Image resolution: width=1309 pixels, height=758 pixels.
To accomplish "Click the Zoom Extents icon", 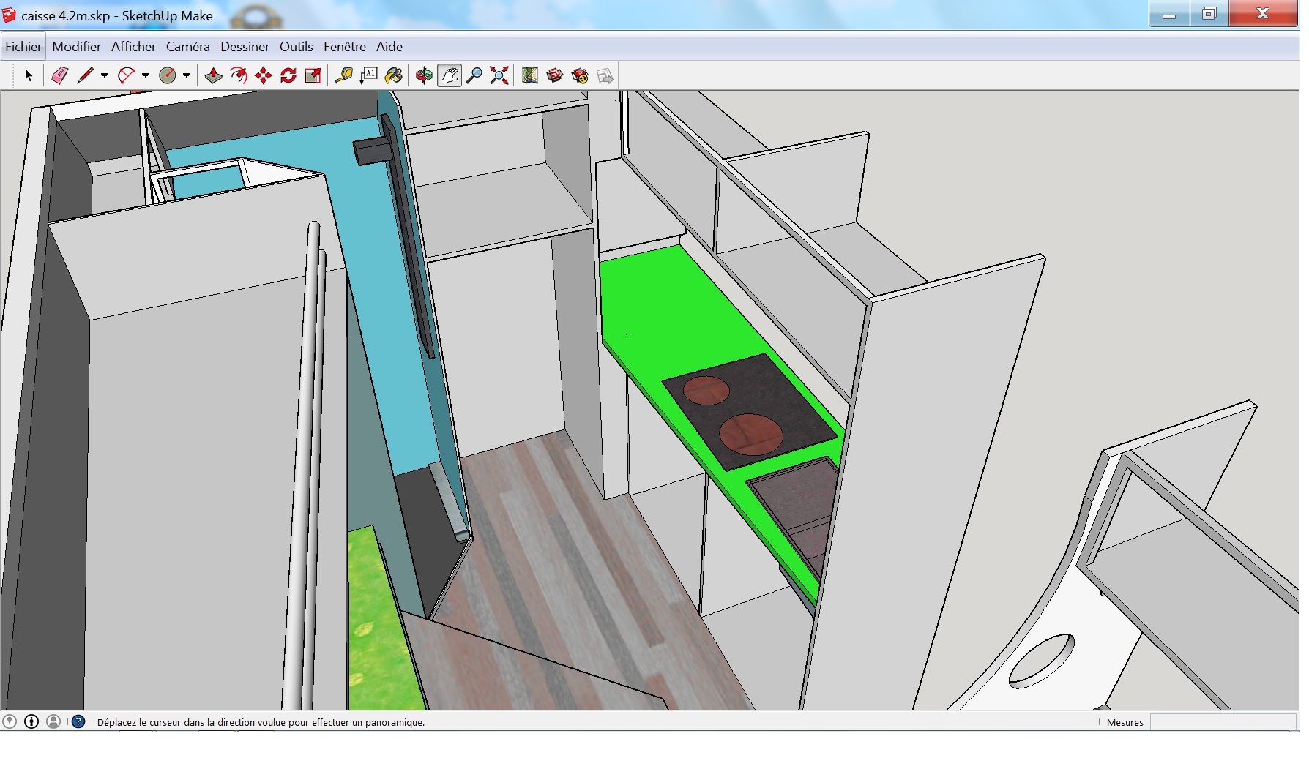I will pos(499,75).
